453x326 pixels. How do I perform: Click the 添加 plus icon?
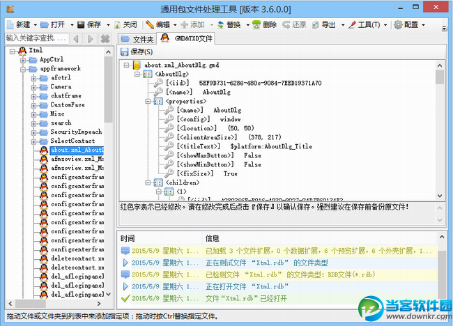184,25
